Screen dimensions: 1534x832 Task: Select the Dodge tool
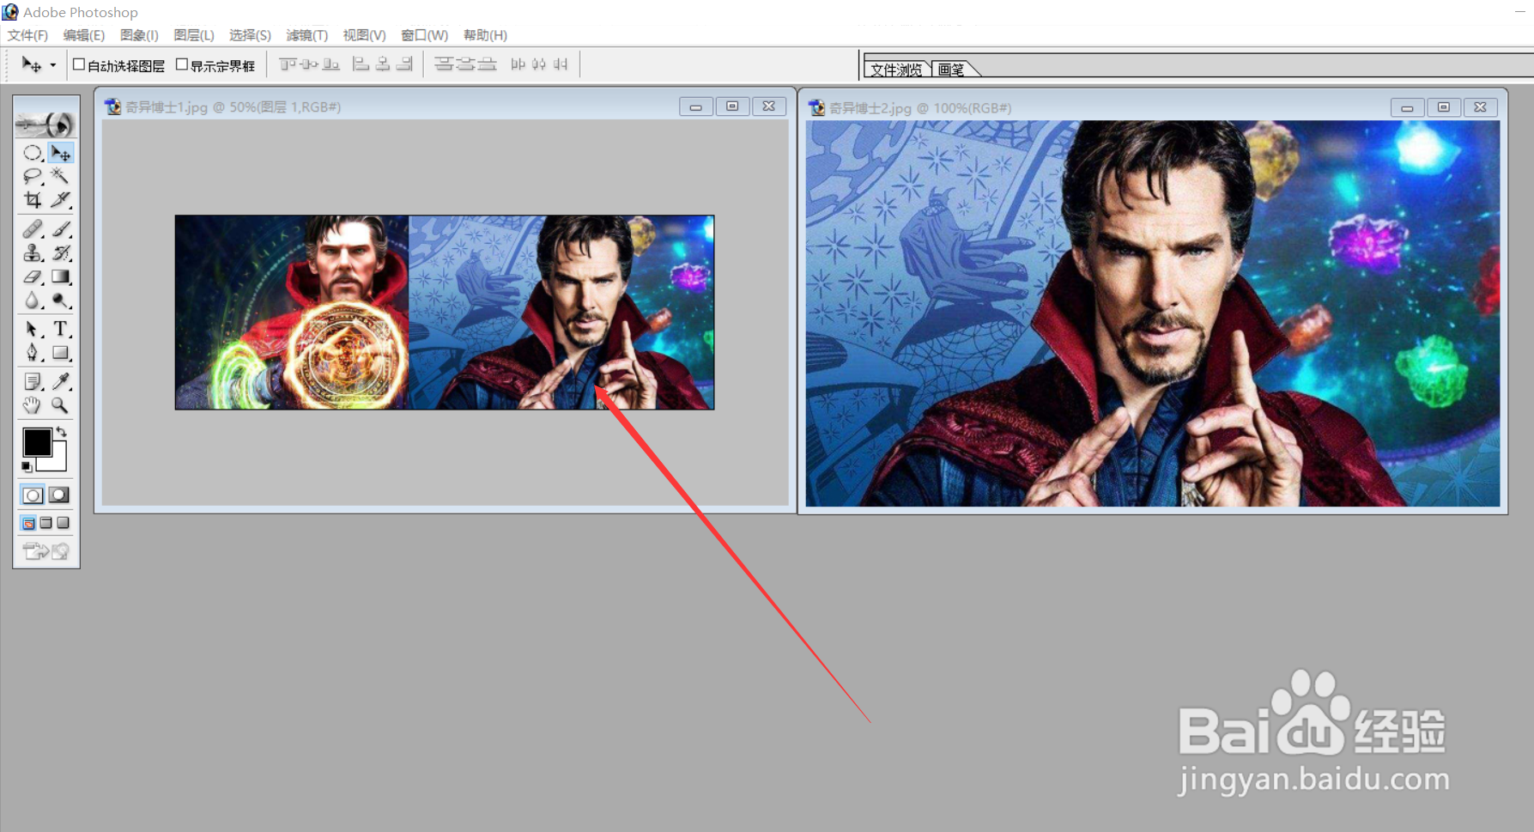tap(60, 301)
